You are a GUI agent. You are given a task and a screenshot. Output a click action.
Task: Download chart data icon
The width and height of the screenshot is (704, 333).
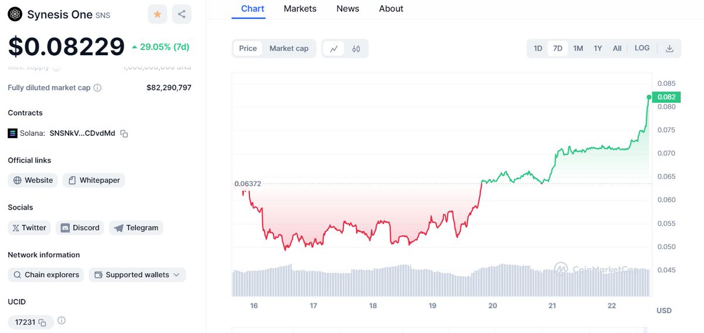tap(669, 48)
